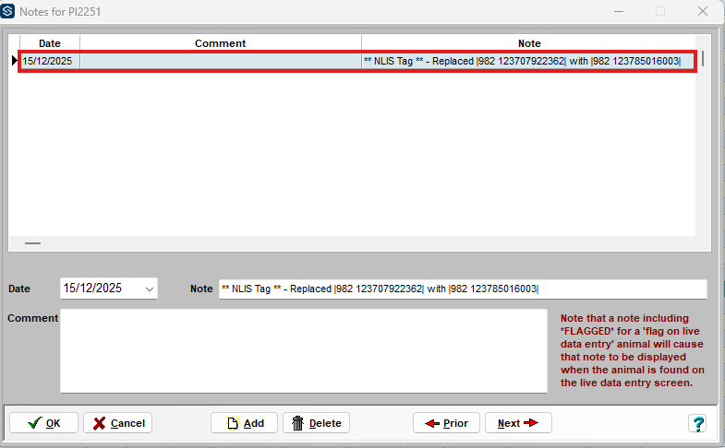Click the Note column header
The width and height of the screenshot is (725, 448).
click(x=528, y=43)
